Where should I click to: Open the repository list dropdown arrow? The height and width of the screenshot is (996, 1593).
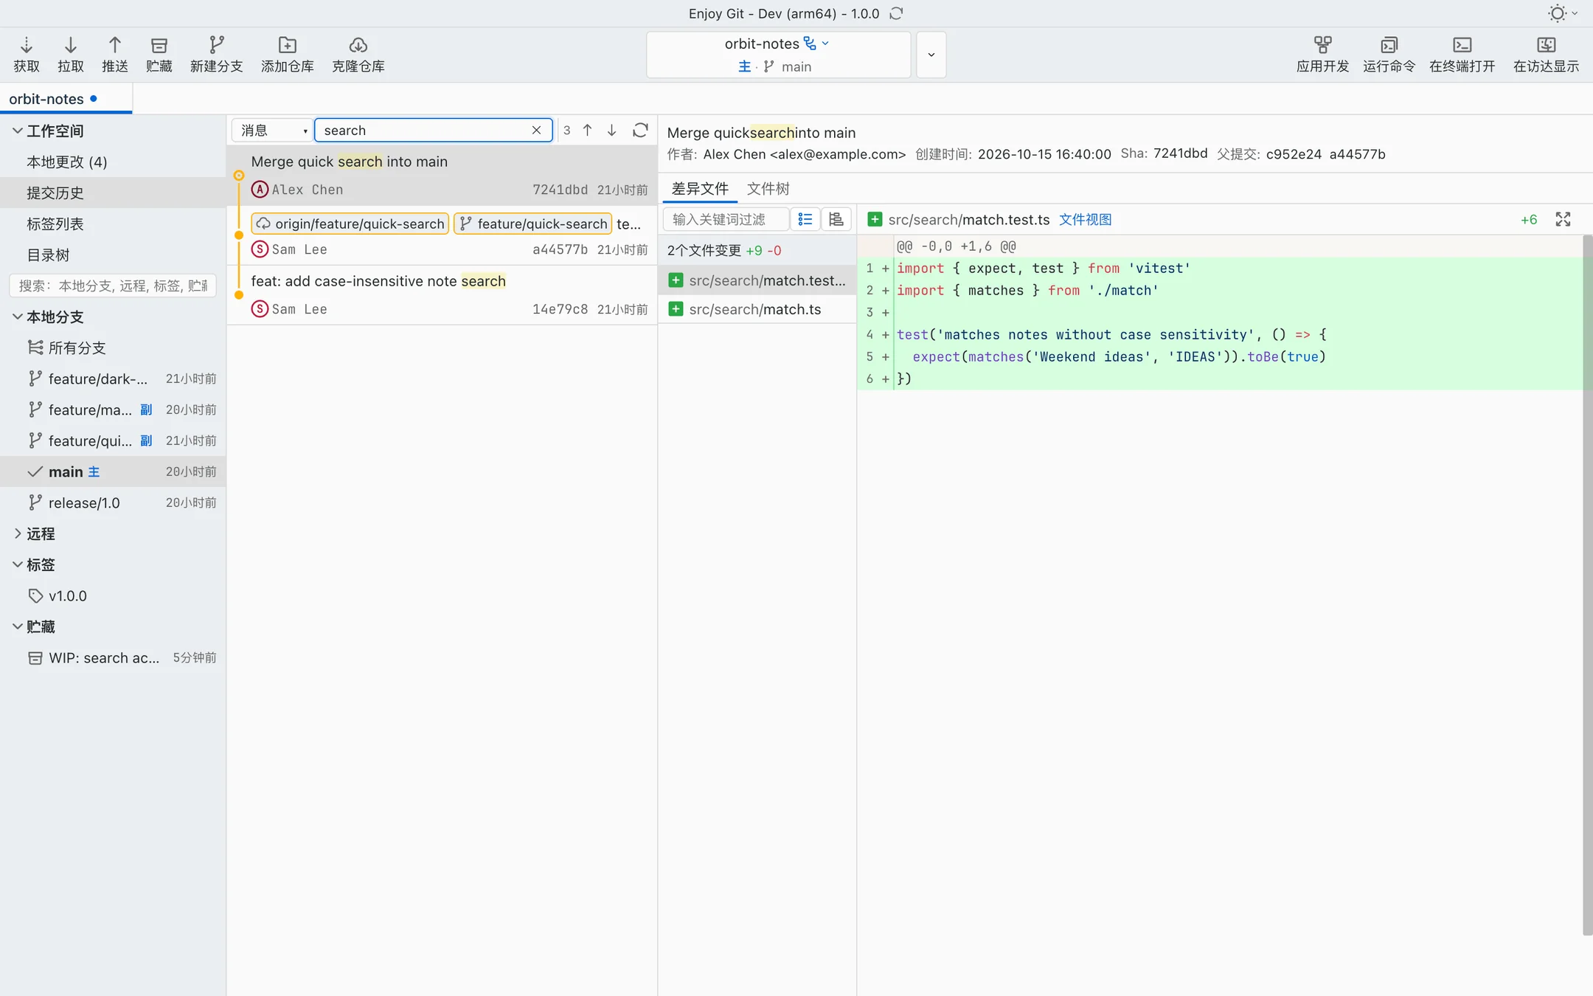click(x=931, y=55)
